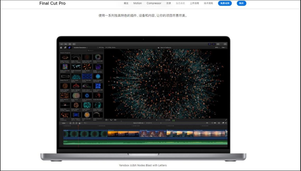Open the 64% zoom dropdown in the viewer

(217, 47)
